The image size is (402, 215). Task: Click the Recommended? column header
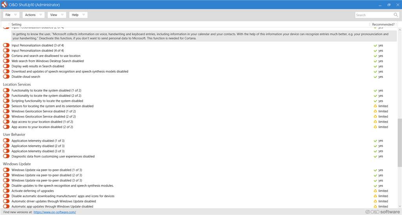(x=383, y=24)
